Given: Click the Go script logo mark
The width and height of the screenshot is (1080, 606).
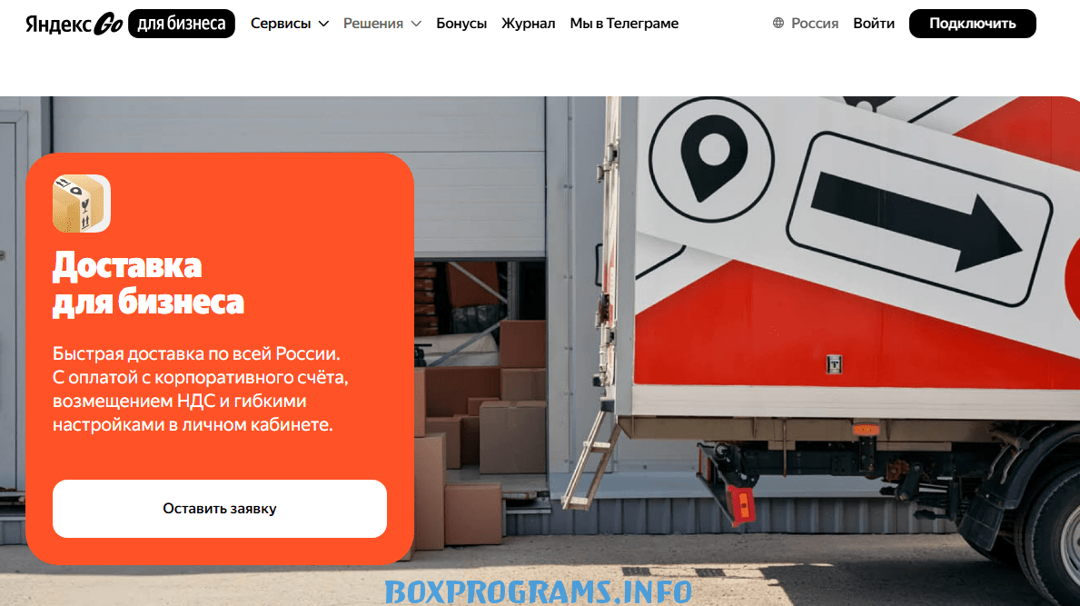Looking at the screenshot, I should pyautogui.click(x=109, y=25).
